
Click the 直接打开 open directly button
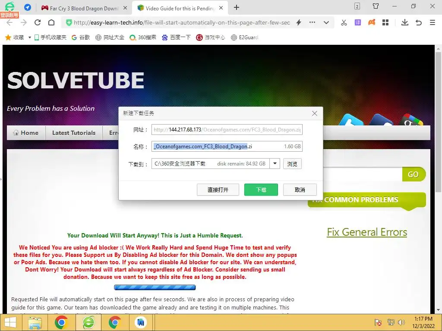point(218,190)
